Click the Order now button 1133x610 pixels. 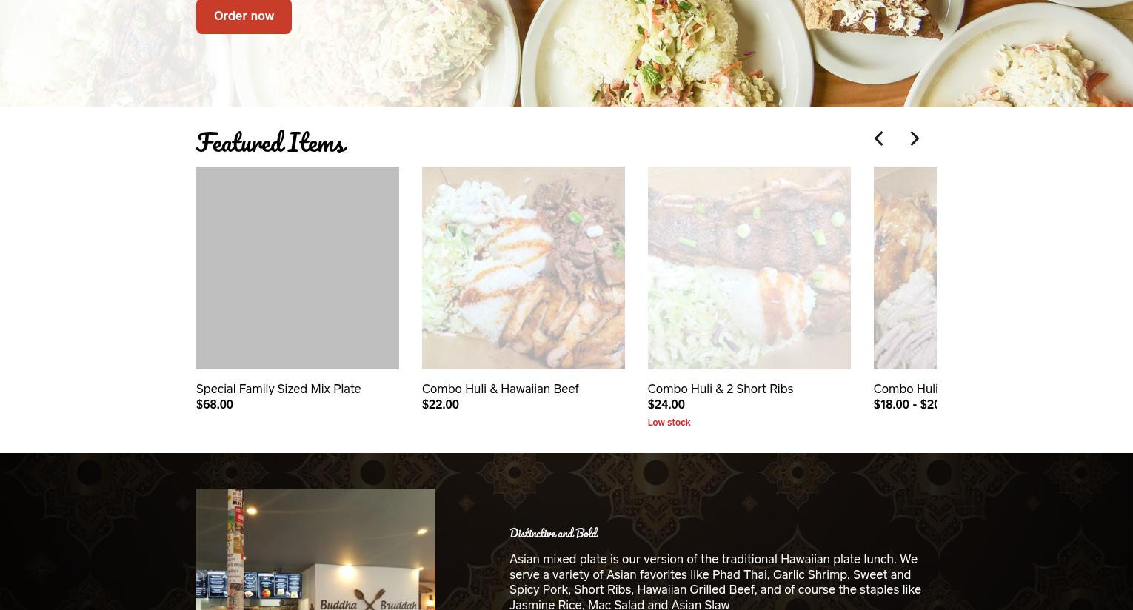(244, 16)
